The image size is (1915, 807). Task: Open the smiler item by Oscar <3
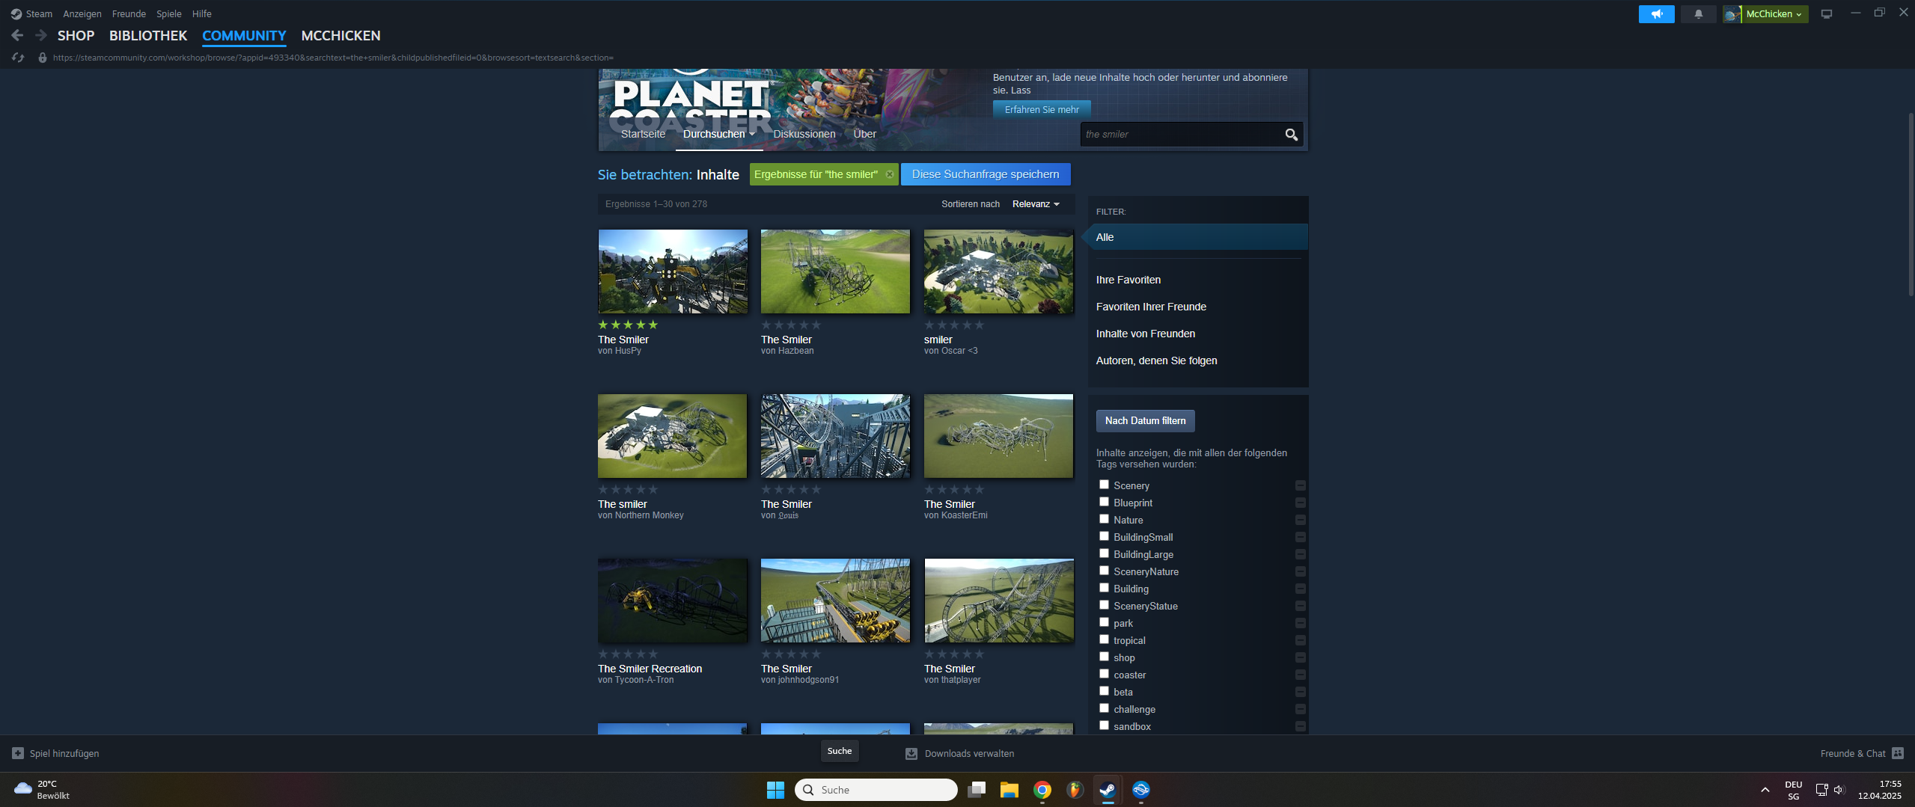998,271
